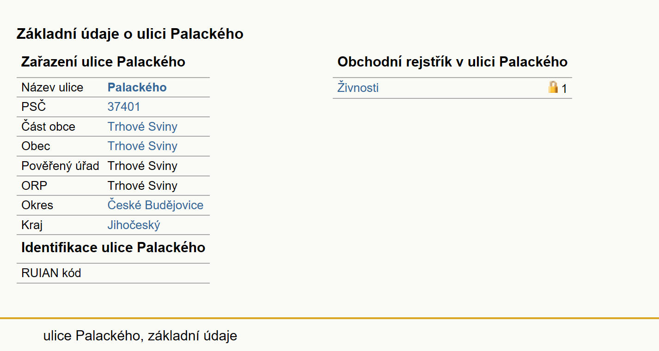
Task: Click the footer text ulice Palackého, základní údaje
Action: click(x=140, y=336)
